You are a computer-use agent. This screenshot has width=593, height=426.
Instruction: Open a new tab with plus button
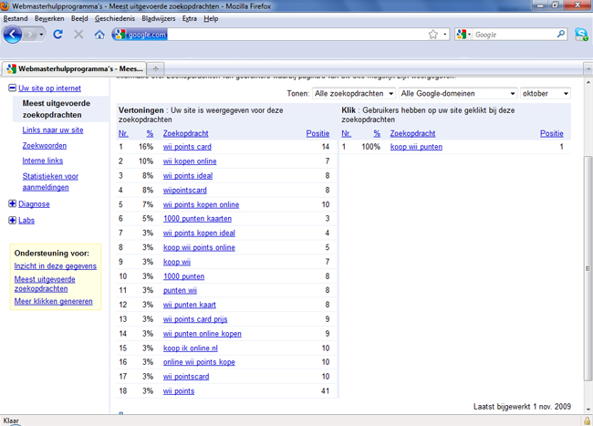[155, 68]
